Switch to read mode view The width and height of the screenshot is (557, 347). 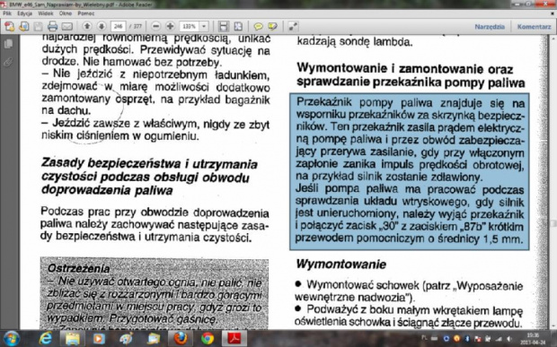tap(293, 27)
